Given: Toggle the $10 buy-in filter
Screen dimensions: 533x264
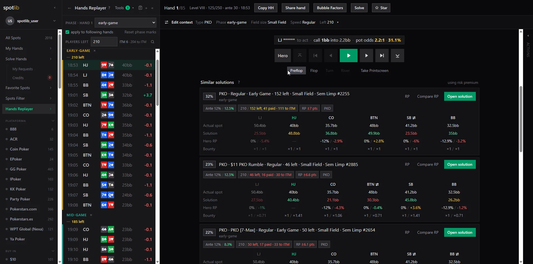Looking at the screenshot, I should (x=29, y=259).
